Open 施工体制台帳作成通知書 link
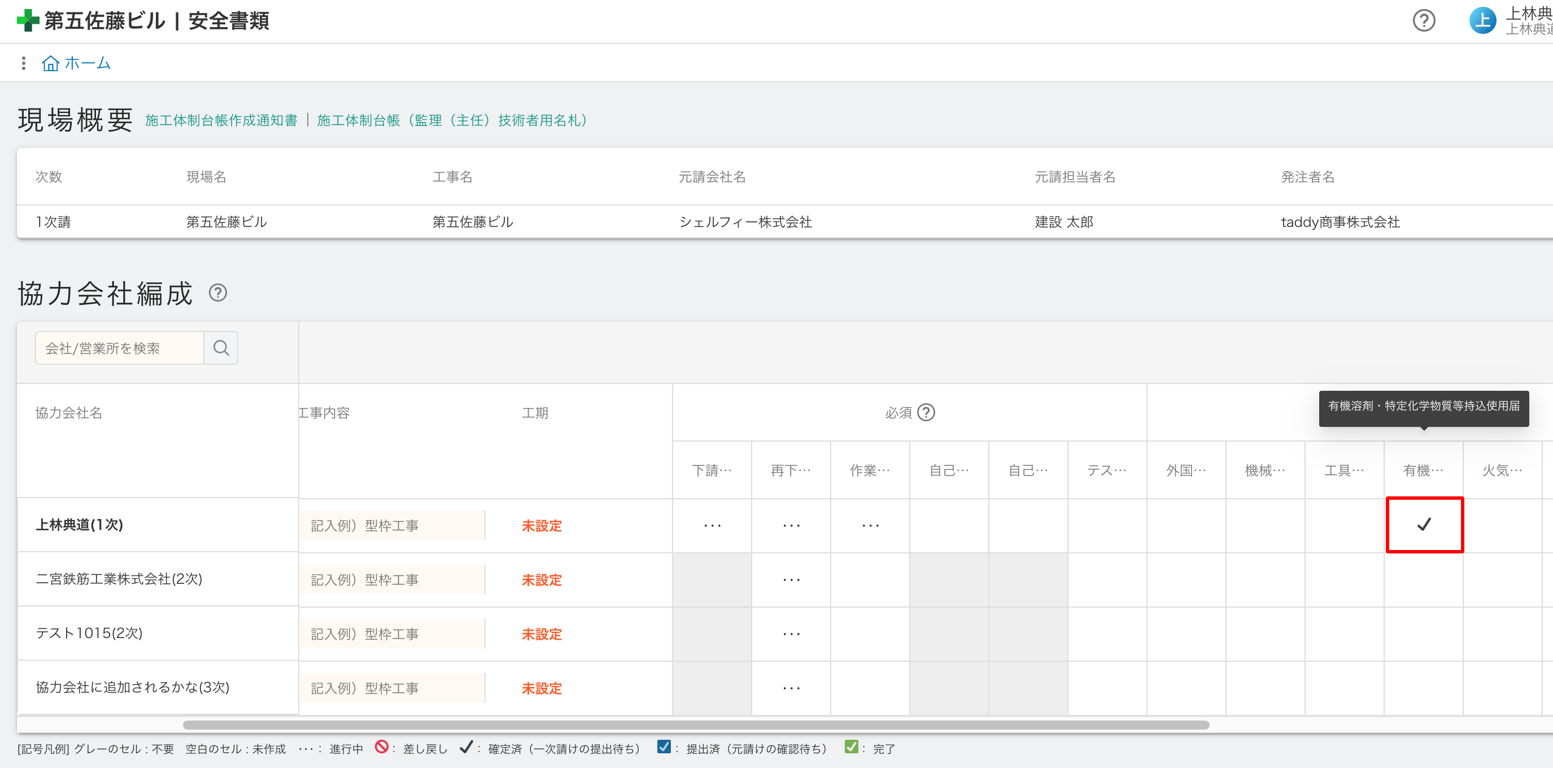 [x=221, y=121]
